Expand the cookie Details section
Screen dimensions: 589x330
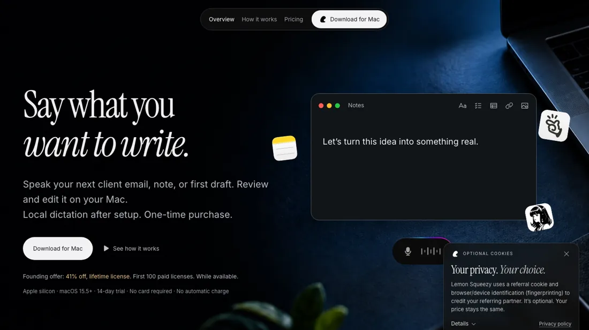click(x=463, y=324)
